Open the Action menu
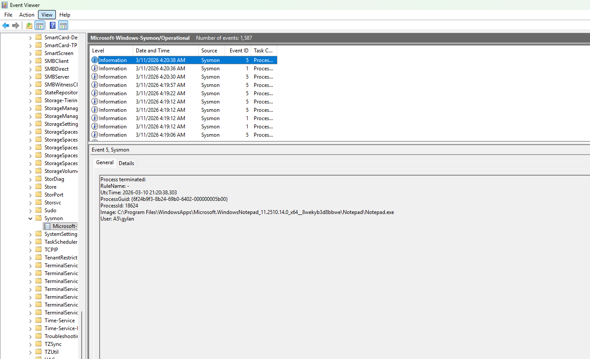 pyautogui.click(x=27, y=15)
